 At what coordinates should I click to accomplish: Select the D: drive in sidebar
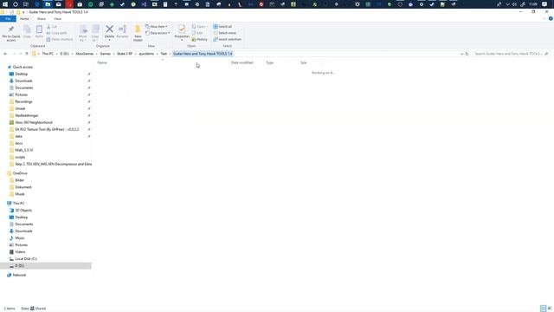pos(19,266)
